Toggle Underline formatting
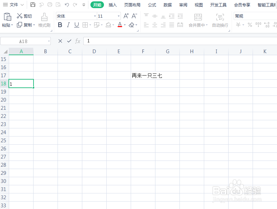 click(x=77, y=25)
